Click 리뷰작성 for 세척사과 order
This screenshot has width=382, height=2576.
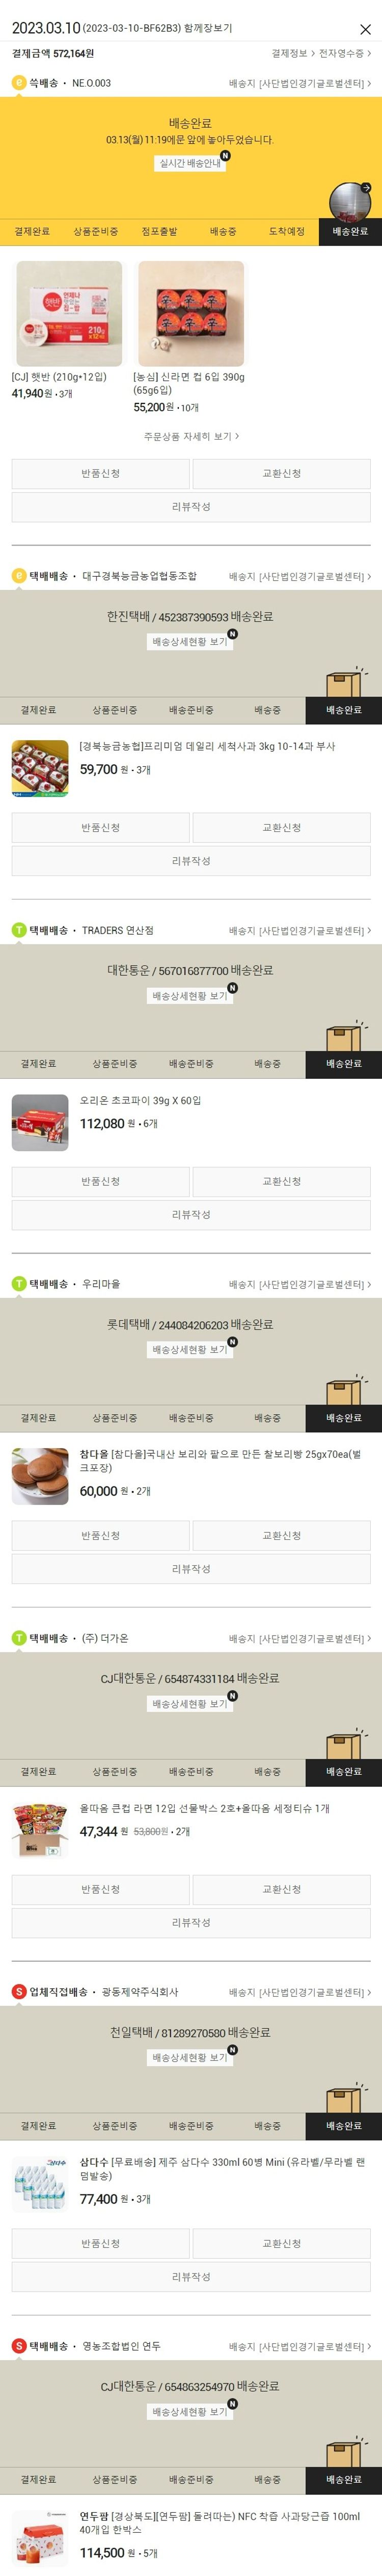click(x=191, y=861)
